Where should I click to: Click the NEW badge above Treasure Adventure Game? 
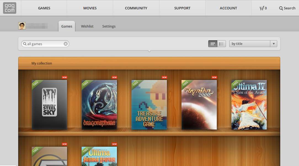(164, 77)
